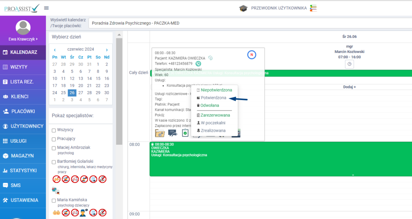Click the clipboard checkmark icon in popup
Screen dimensions: 412x219
185,133
